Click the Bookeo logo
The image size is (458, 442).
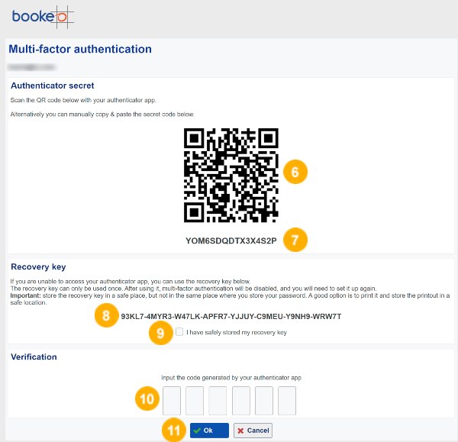click(43, 17)
